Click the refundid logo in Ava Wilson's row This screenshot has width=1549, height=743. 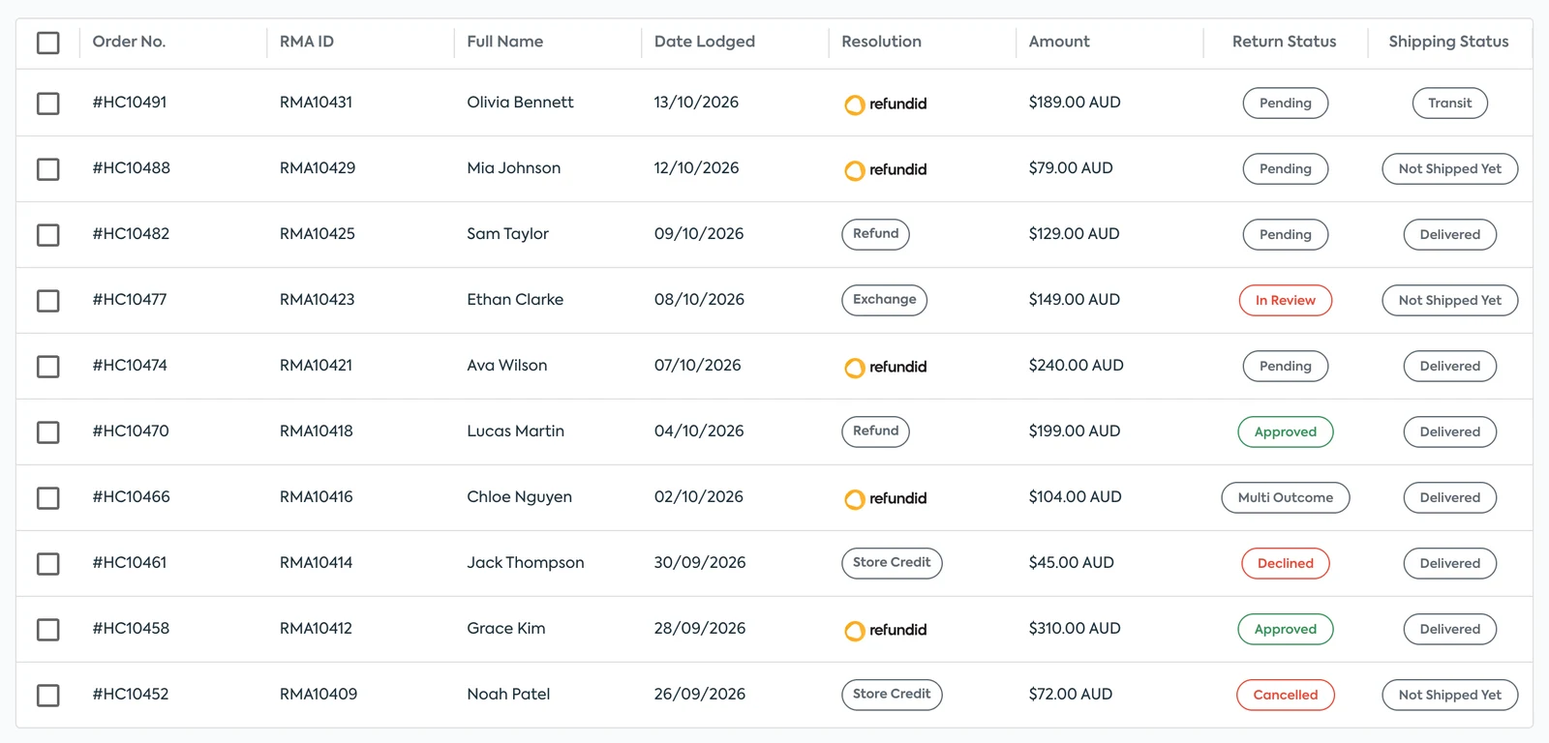[885, 367]
